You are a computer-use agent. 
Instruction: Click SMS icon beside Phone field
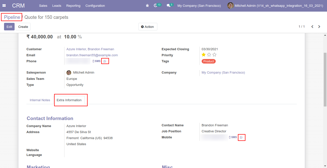pyautogui.click(x=96, y=61)
